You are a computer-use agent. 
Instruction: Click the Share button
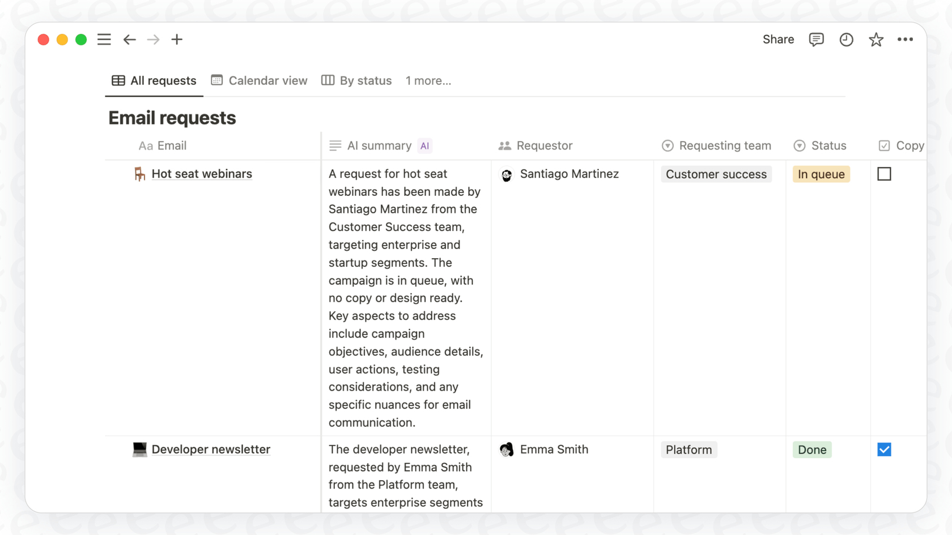778,40
